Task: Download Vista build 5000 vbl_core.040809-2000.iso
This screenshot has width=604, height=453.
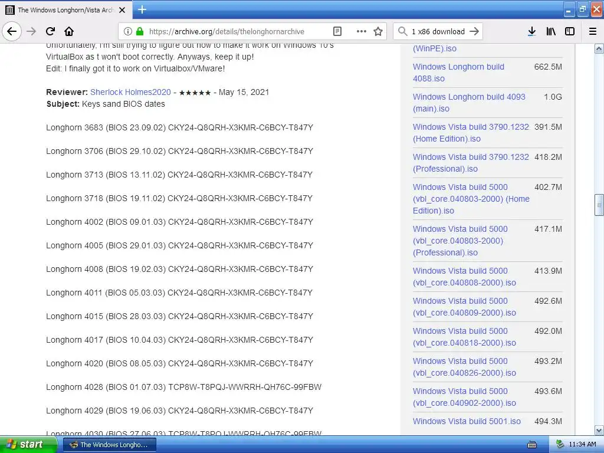Action: (464, 307)
